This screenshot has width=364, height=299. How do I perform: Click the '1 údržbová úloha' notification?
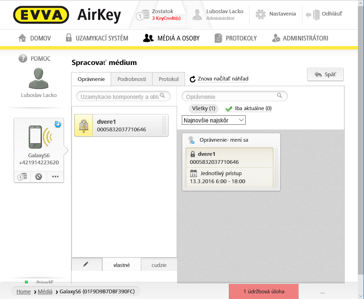tap(264, 291)
